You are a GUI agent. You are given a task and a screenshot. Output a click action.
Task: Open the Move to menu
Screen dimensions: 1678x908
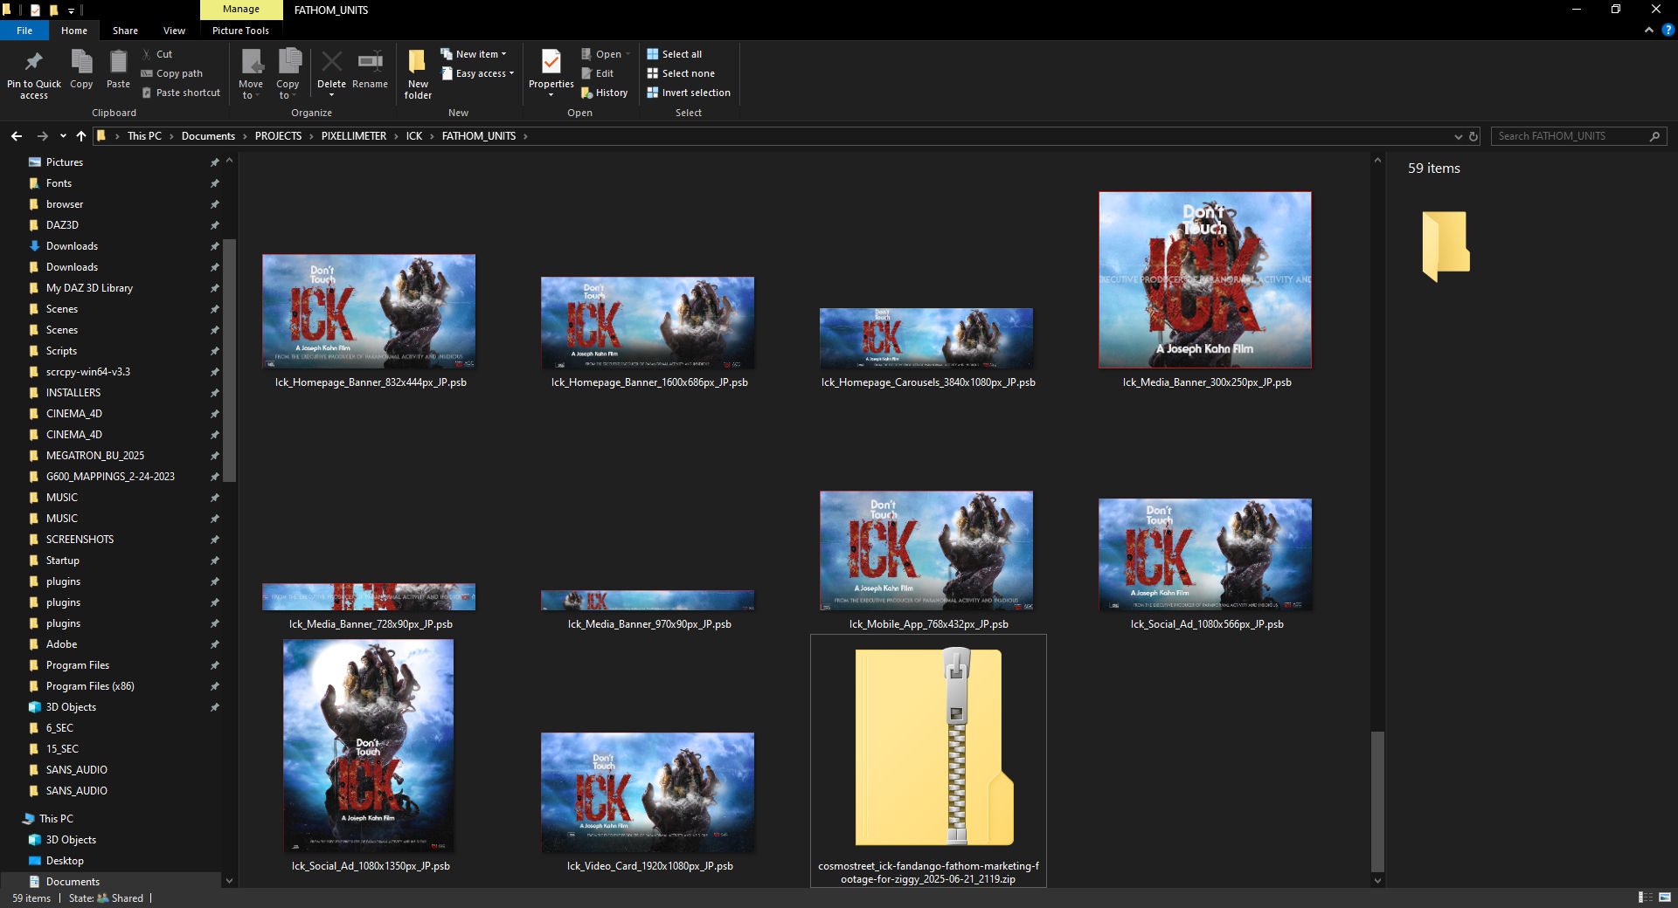pos(251,75)
